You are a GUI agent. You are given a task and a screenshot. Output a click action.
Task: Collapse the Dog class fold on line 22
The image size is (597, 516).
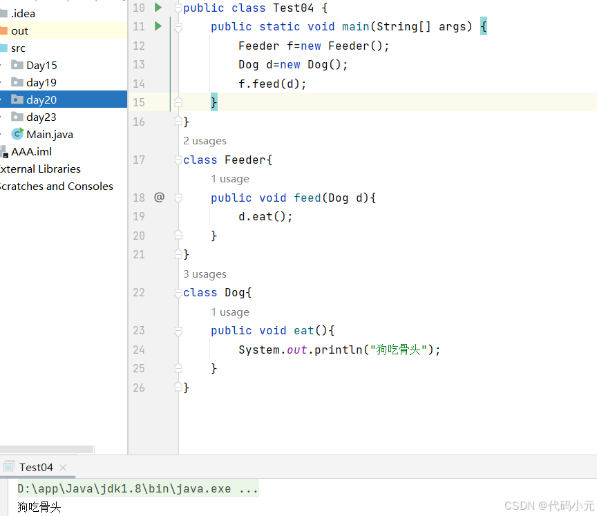coord(178,293)
